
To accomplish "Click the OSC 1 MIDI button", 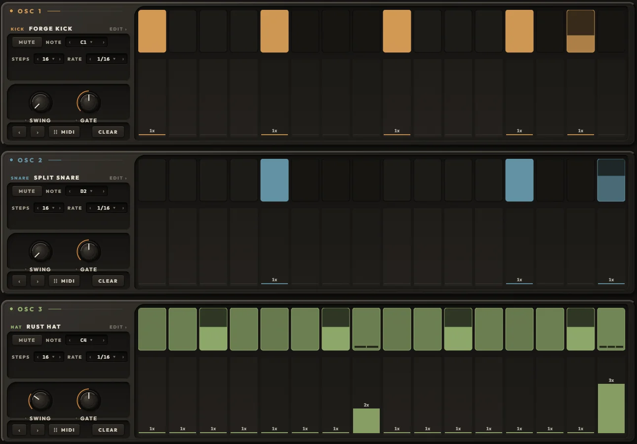I will tap(64, 132).
